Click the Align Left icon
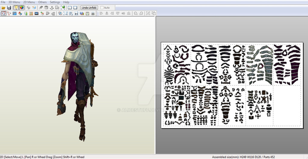Viewport: 308px width, 159px height. [101, 13]
